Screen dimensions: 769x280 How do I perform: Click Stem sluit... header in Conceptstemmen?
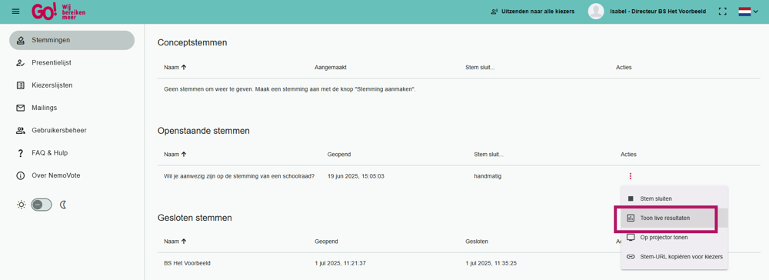[480, 67]
